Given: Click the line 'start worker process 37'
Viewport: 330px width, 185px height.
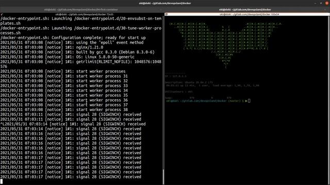Looking at the screenshot, I should coord(64,105).
